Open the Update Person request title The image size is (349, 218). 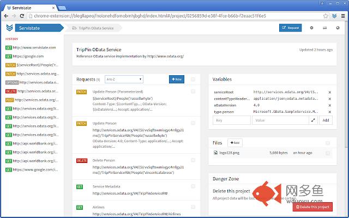click(104, 123)
